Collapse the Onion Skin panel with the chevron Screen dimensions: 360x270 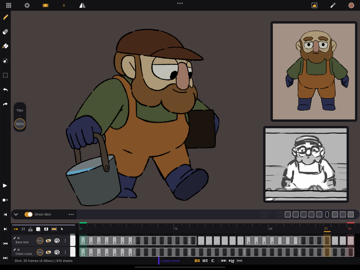tap(16, 214)
